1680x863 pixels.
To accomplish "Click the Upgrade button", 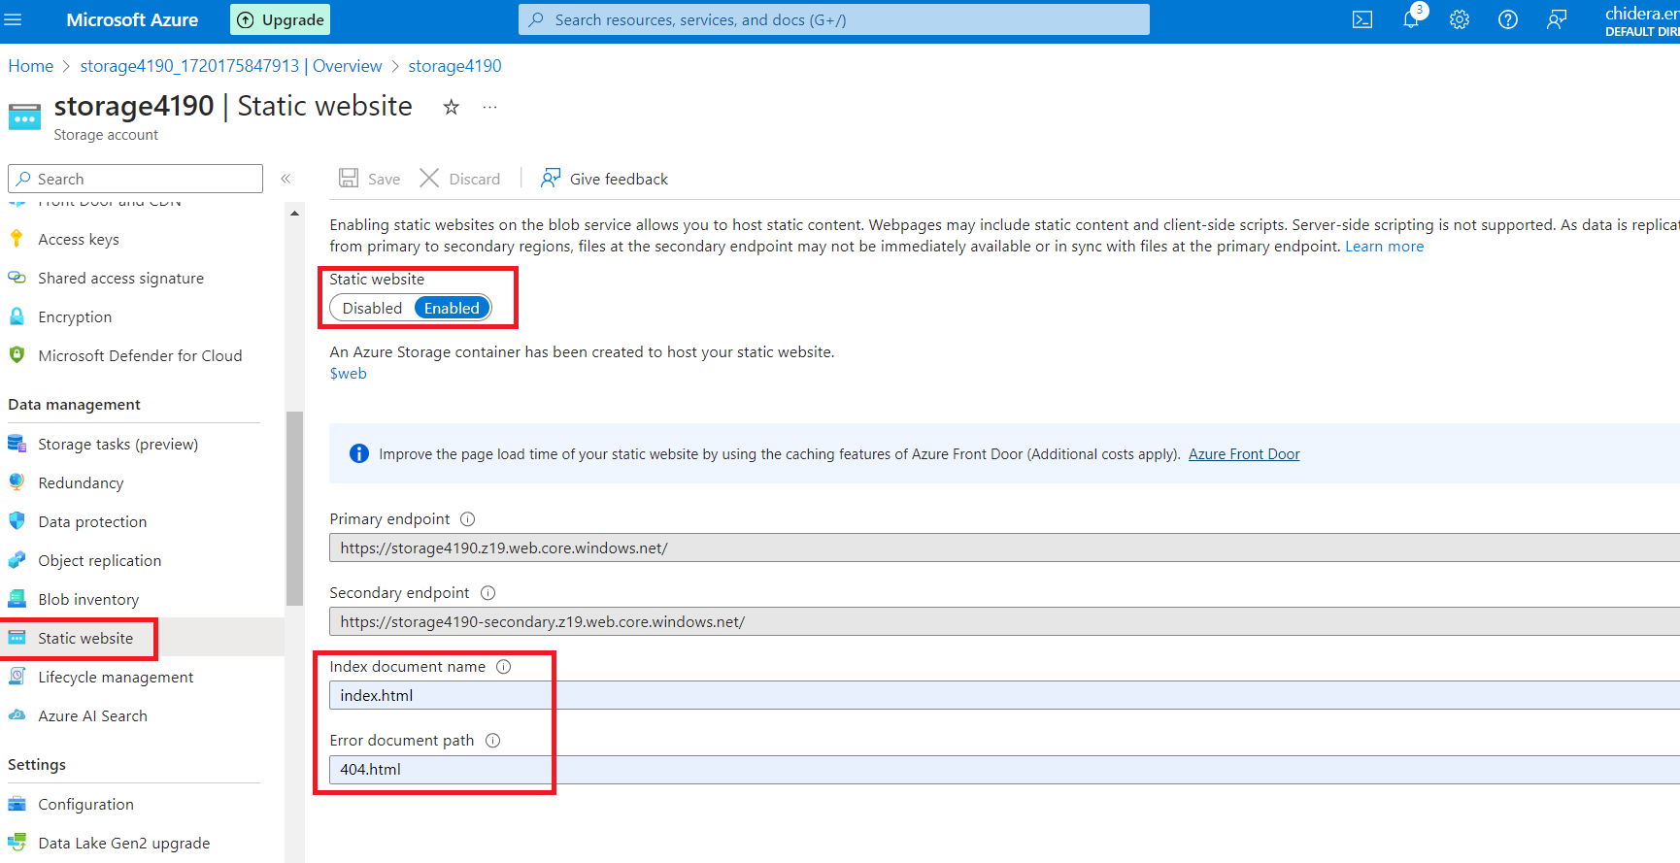I will click(280, 19).
